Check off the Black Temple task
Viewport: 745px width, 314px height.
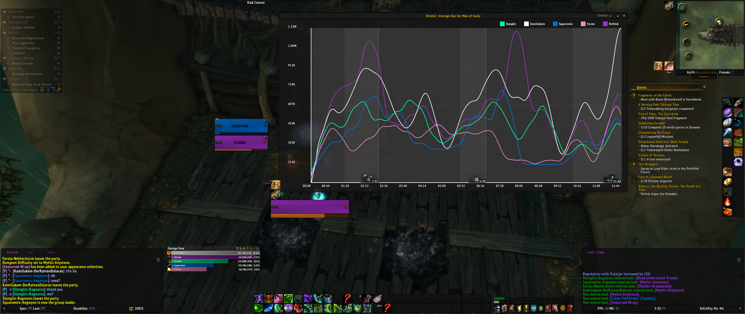[x=8, y=63]
